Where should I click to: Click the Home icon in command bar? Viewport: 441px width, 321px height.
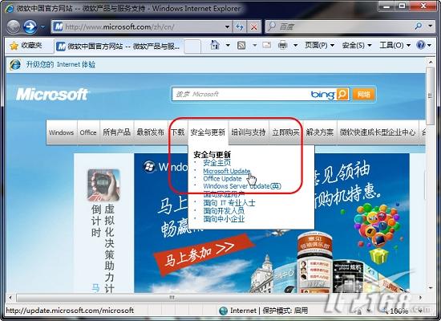pyautogui.click(x=215, y=45)
